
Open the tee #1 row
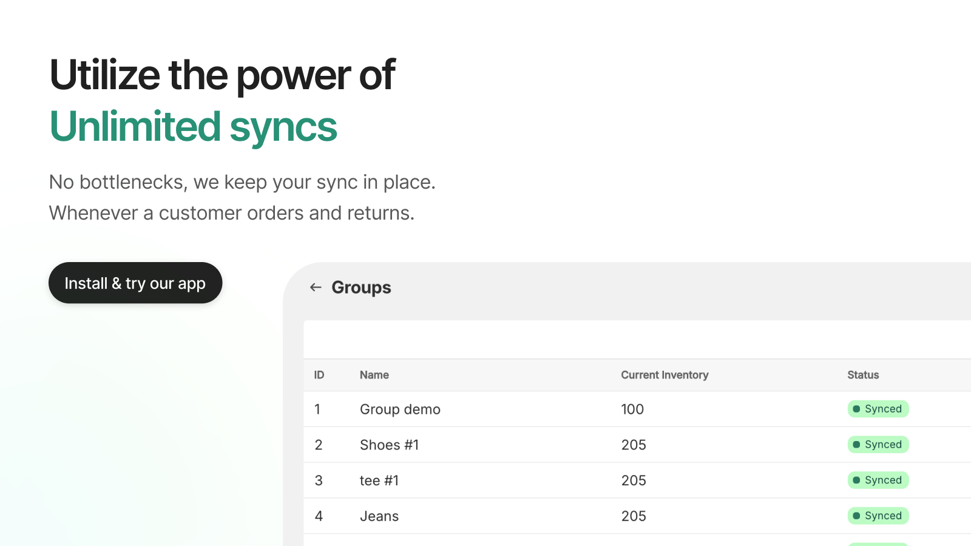637,480
